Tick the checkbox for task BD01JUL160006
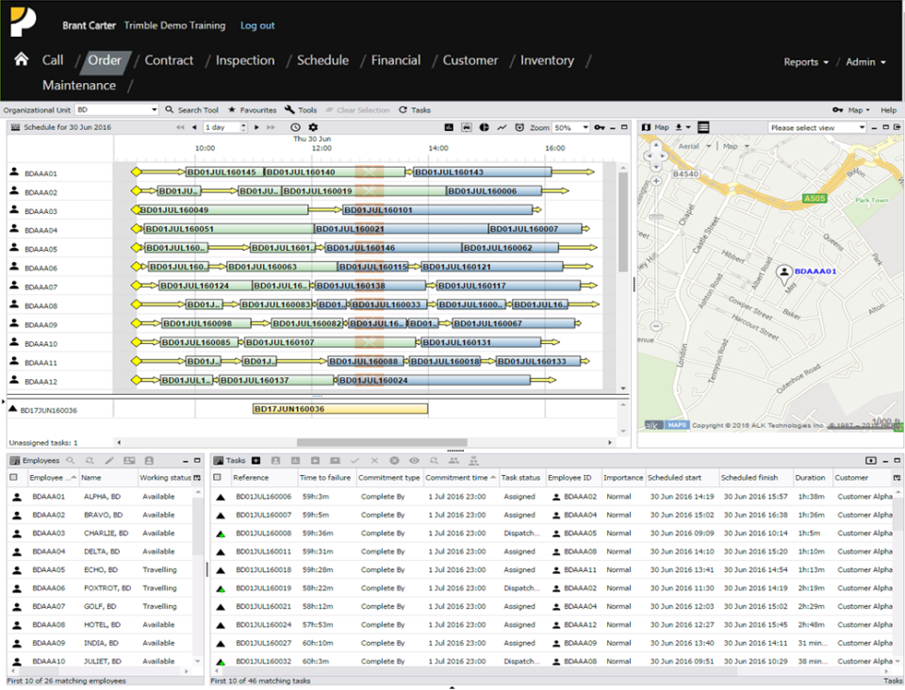Viewport: 905px width, 690px height. (x=218, y=497)
